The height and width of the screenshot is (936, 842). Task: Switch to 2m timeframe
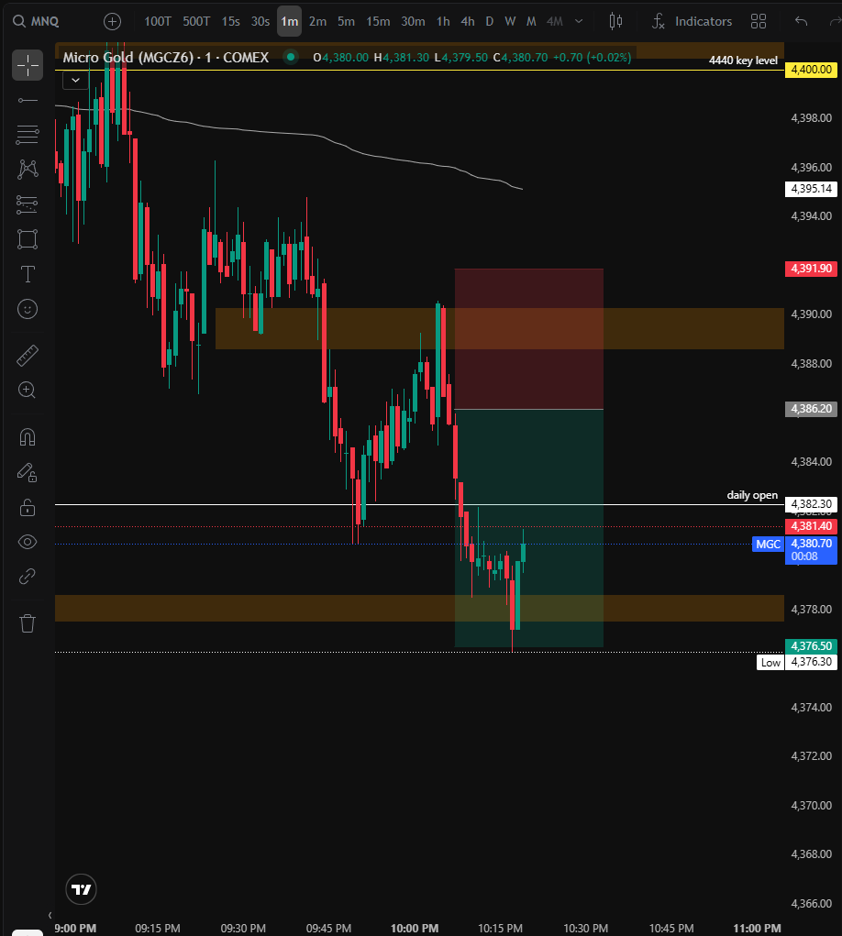[x=317, y=21]
